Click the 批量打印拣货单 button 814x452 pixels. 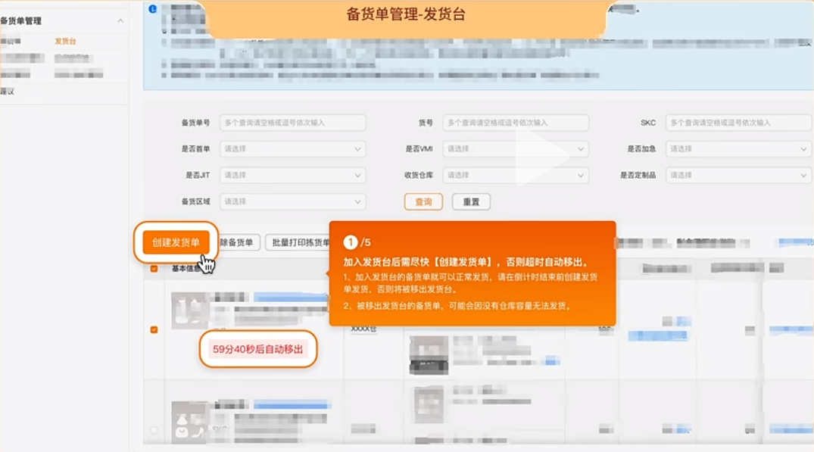click(298, 242)
